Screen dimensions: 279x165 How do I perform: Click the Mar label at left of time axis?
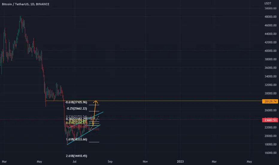(4, 161)
